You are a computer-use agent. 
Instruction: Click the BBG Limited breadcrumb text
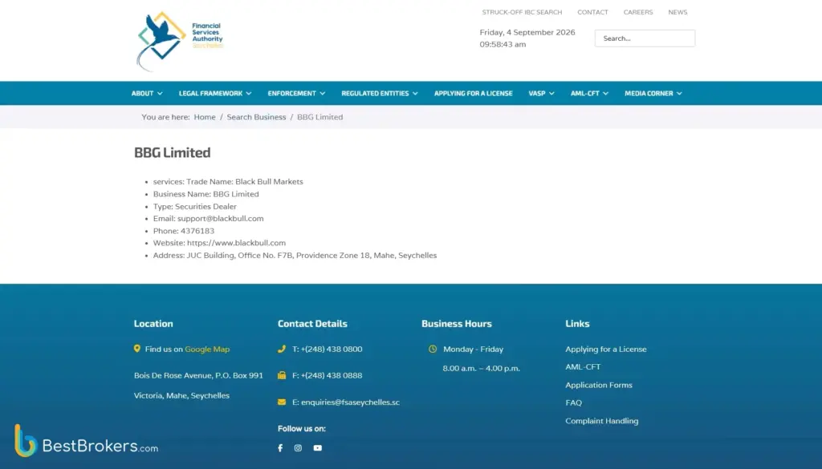coord(319,117)
